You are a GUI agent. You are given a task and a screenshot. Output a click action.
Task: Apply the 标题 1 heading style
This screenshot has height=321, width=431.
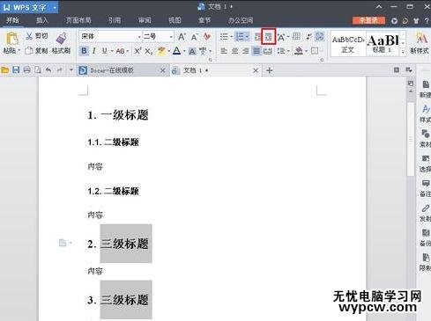click(383, 44)
